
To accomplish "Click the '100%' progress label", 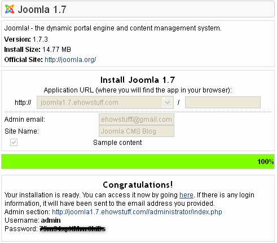I will (266, 162).
